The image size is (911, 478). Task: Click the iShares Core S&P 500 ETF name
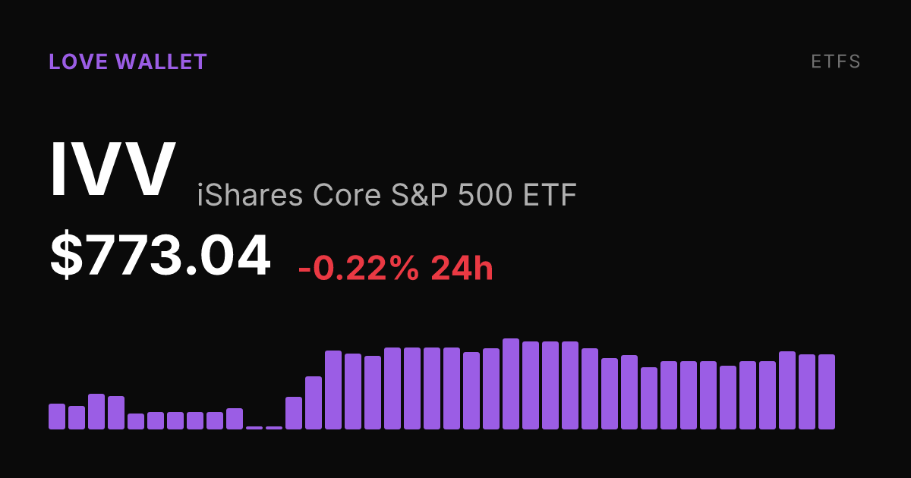pyautogui.click(x=387, y=195)
